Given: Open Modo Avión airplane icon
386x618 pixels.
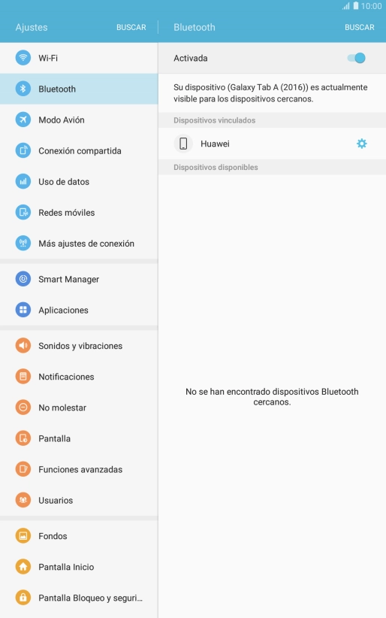Looking at the screenshot, I should 23,120.
